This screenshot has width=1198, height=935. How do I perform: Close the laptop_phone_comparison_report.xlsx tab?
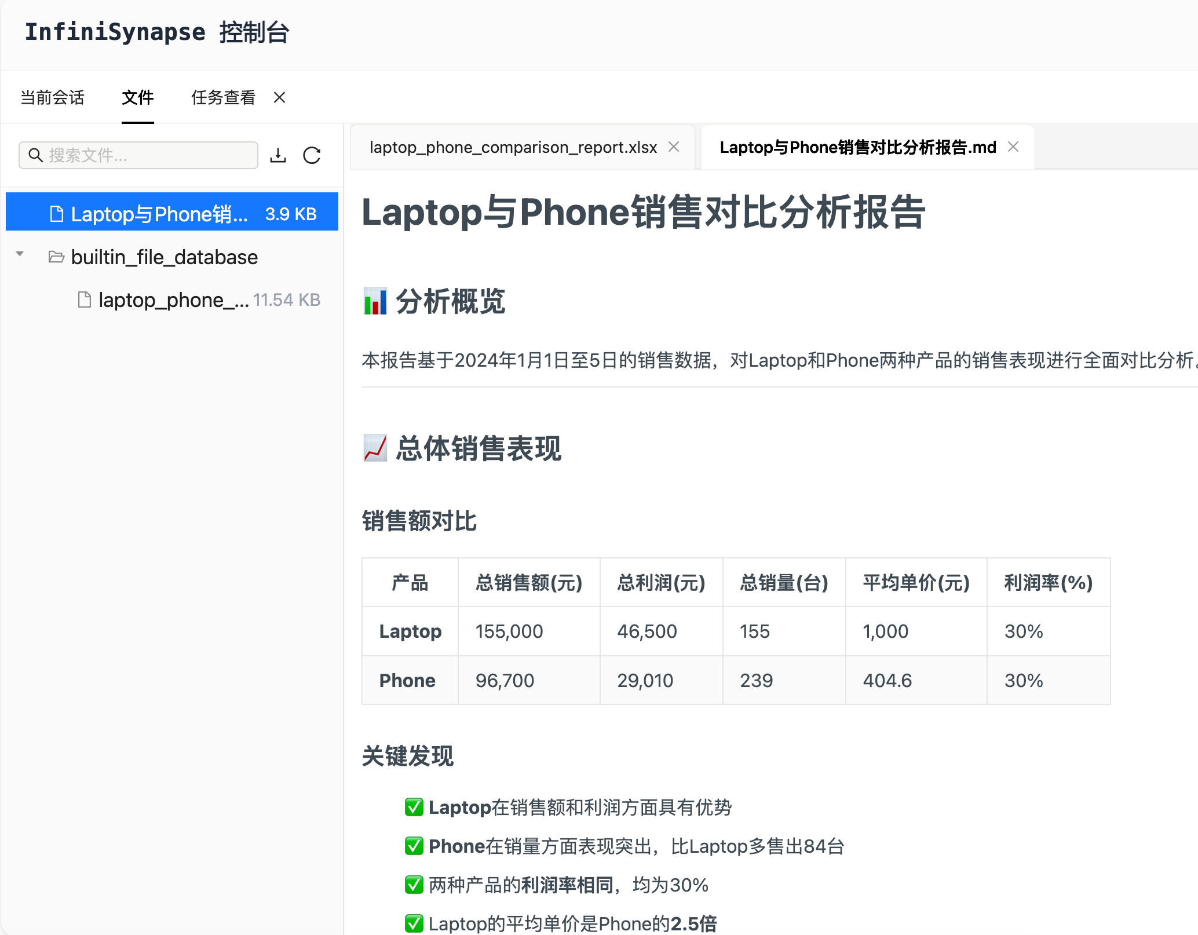[673, 147]
